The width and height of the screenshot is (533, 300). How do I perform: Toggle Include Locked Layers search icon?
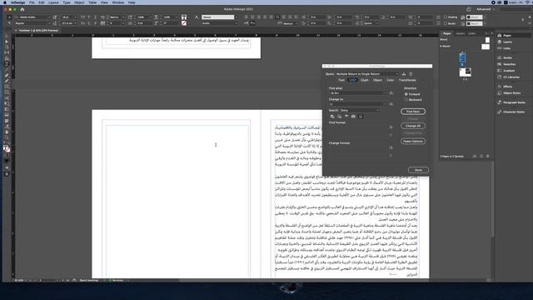pyautogui.click(x=332, y=117)
